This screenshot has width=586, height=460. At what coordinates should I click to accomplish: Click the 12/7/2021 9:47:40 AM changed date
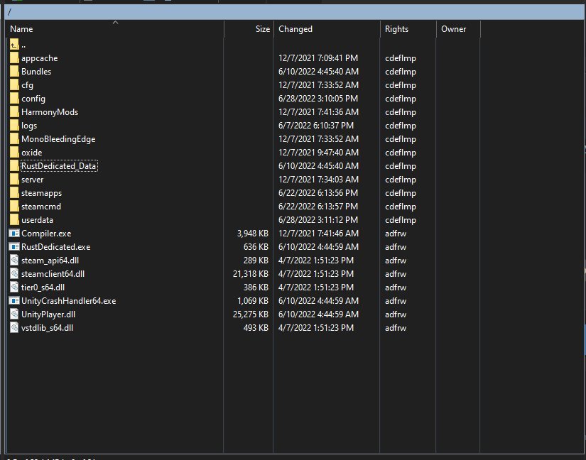click(318, 153)
